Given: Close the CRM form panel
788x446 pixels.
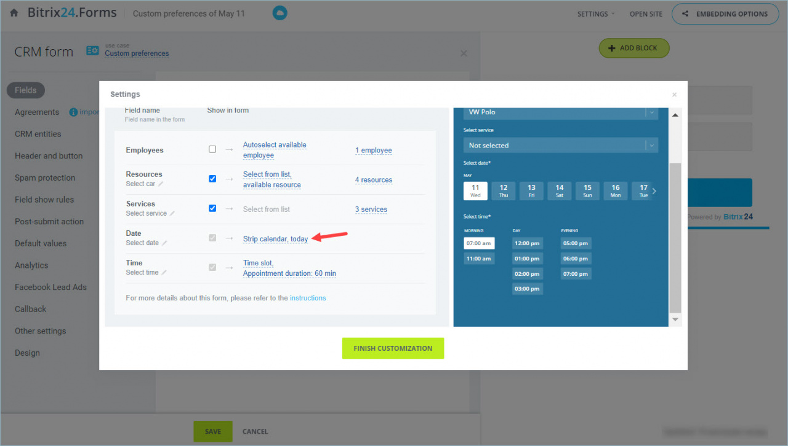Looking at the screenshot, I should (x=464, y=53).
